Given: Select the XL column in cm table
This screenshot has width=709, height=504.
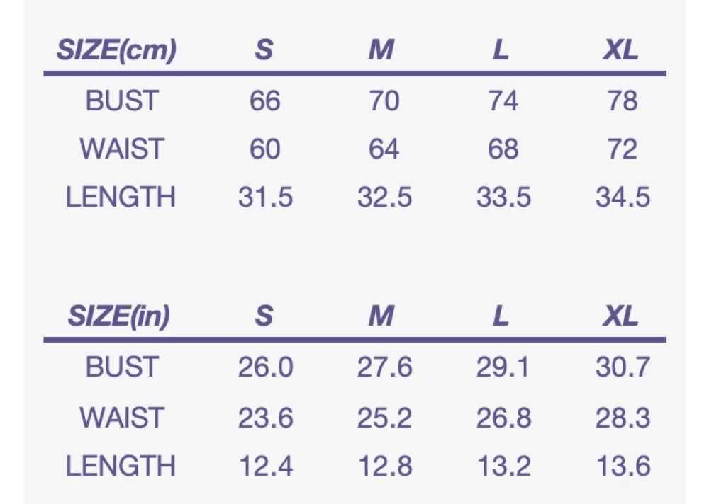Looking at the screenshot, I should [x=621, y=50].
